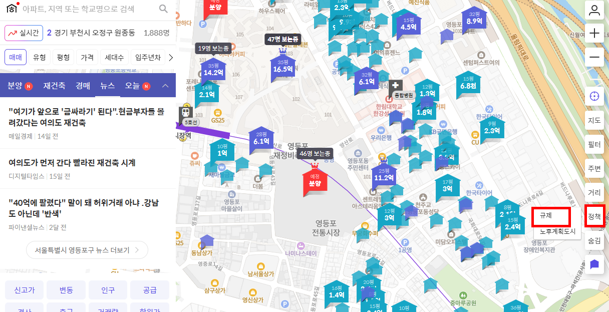This screenshot has height=312, width=609.
Task: Open the 세대수 filter dropdown
Action: [114, 57]
